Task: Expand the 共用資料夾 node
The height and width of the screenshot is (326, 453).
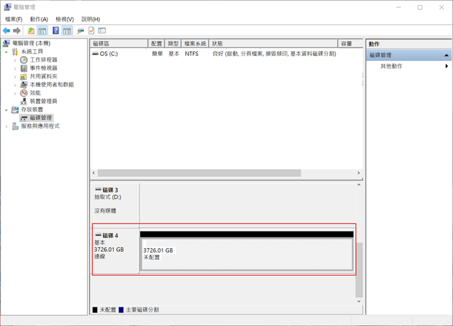Action: tap(15, 77)
